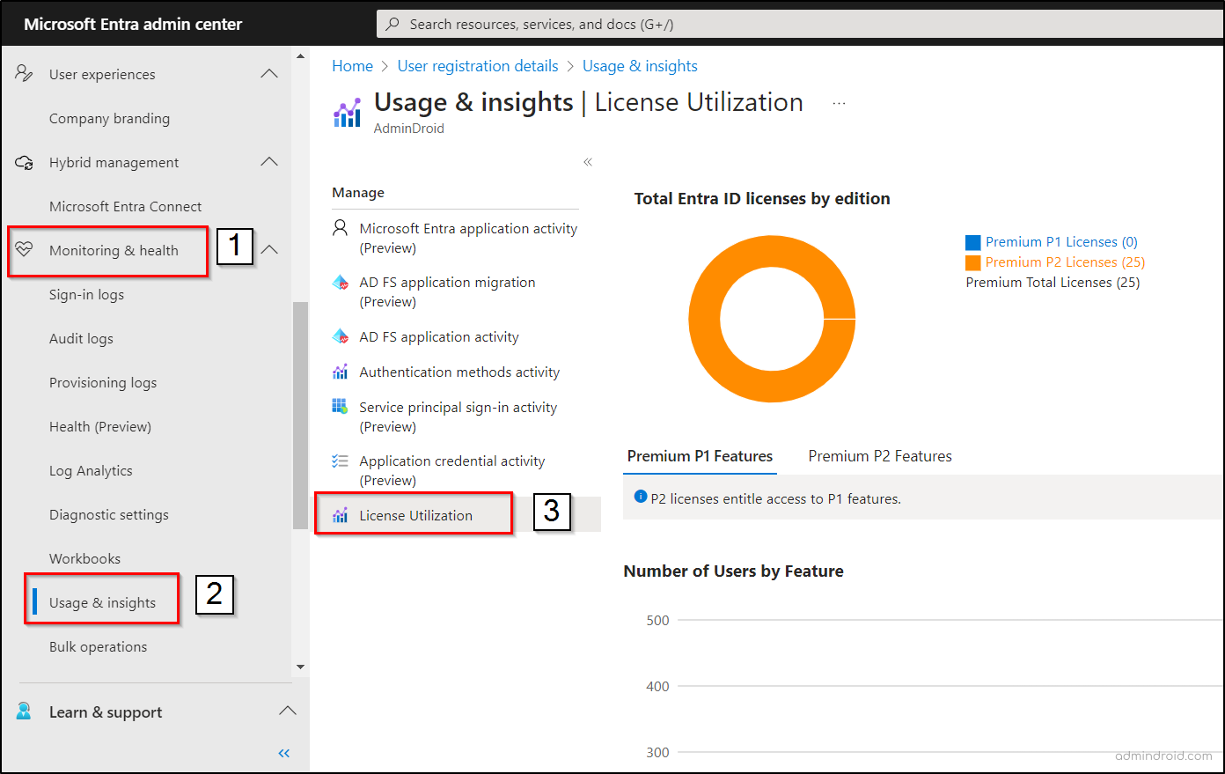This screenshot has width=1225, height=774.
Task: Click the Learn & support person icon
Action: 24,711
